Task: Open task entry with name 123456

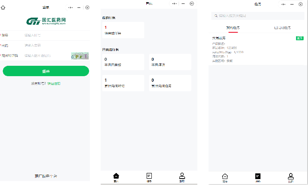Action: click(258, 49)
